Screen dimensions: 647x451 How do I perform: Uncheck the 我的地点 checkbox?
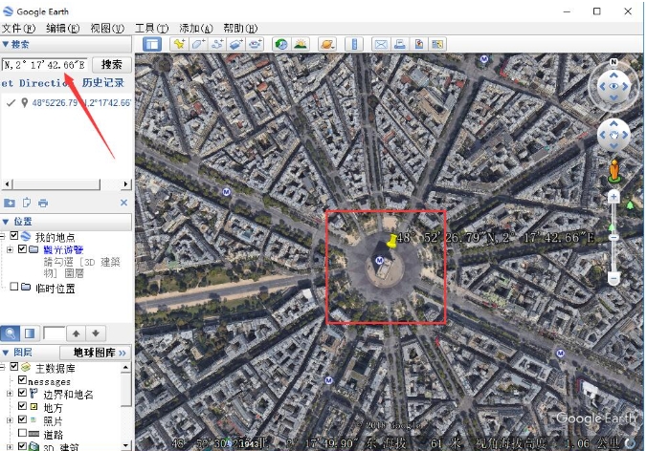pyautogui.click(x=14, y=236)
